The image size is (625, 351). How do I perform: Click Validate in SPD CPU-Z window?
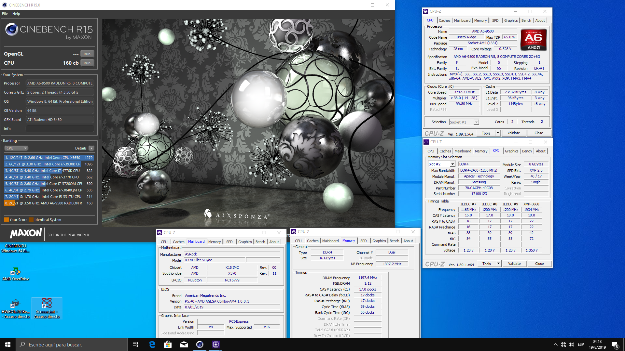(x=514, y=264)
